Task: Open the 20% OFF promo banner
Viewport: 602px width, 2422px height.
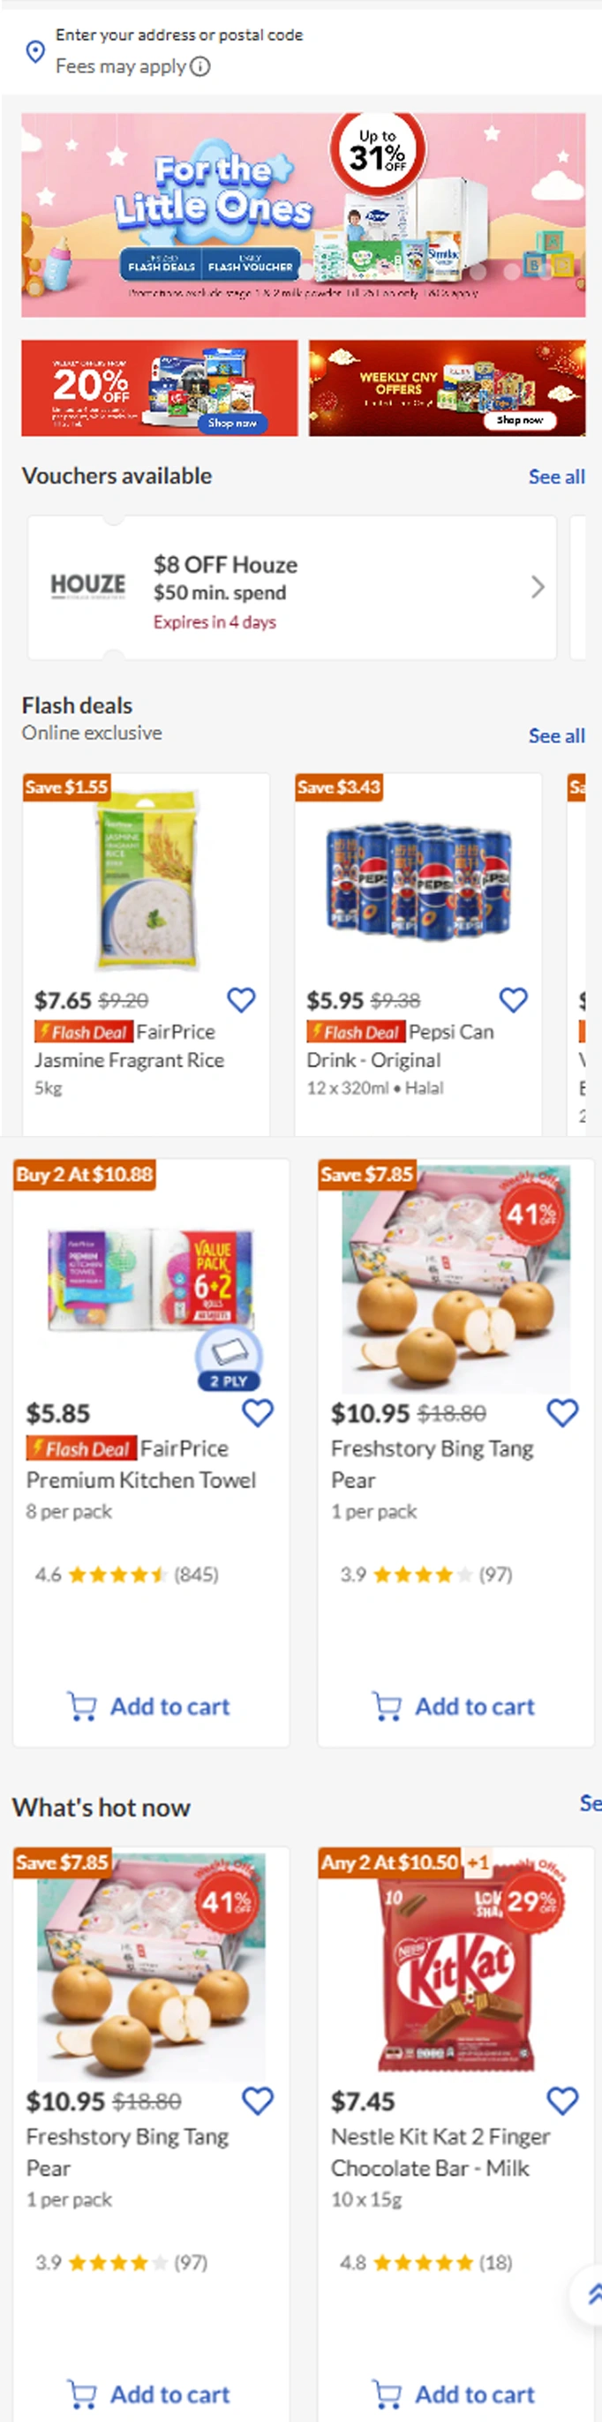Action: (159, 388)
